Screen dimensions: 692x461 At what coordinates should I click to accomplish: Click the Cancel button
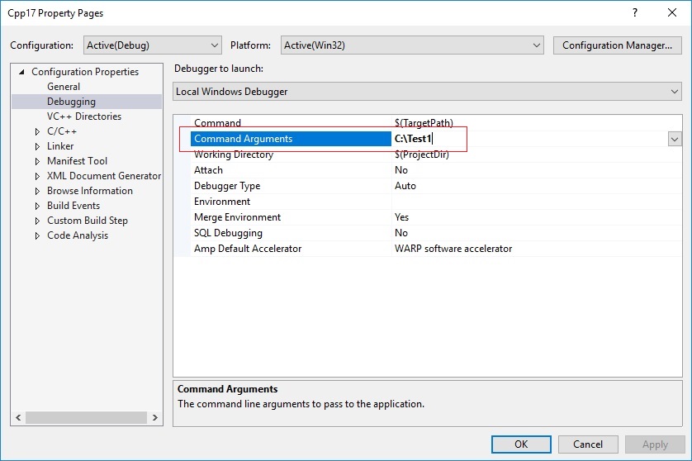588,444
